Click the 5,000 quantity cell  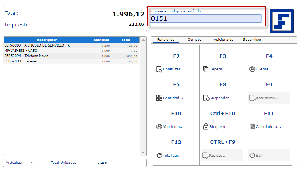click(106, 51)
